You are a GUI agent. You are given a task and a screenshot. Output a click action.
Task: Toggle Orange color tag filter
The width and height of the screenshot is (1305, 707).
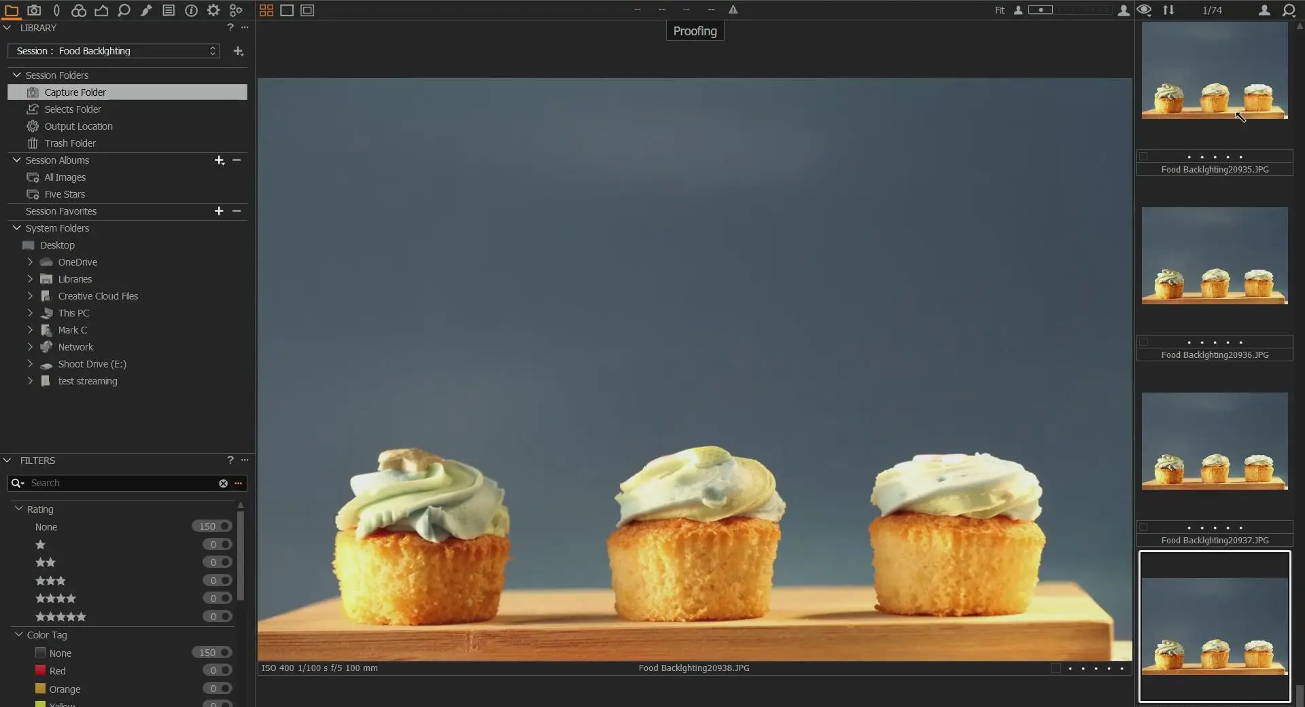(217, 689)
